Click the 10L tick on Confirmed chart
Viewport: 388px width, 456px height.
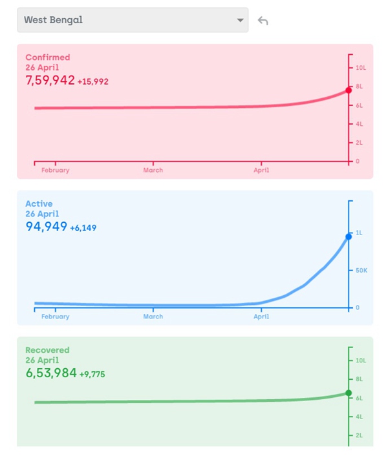pyautogui.click(x=361, y=68)
